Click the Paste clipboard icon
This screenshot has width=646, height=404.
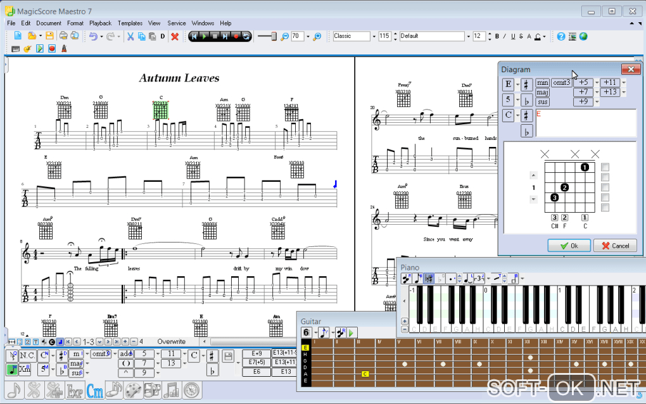click(152, 36)
